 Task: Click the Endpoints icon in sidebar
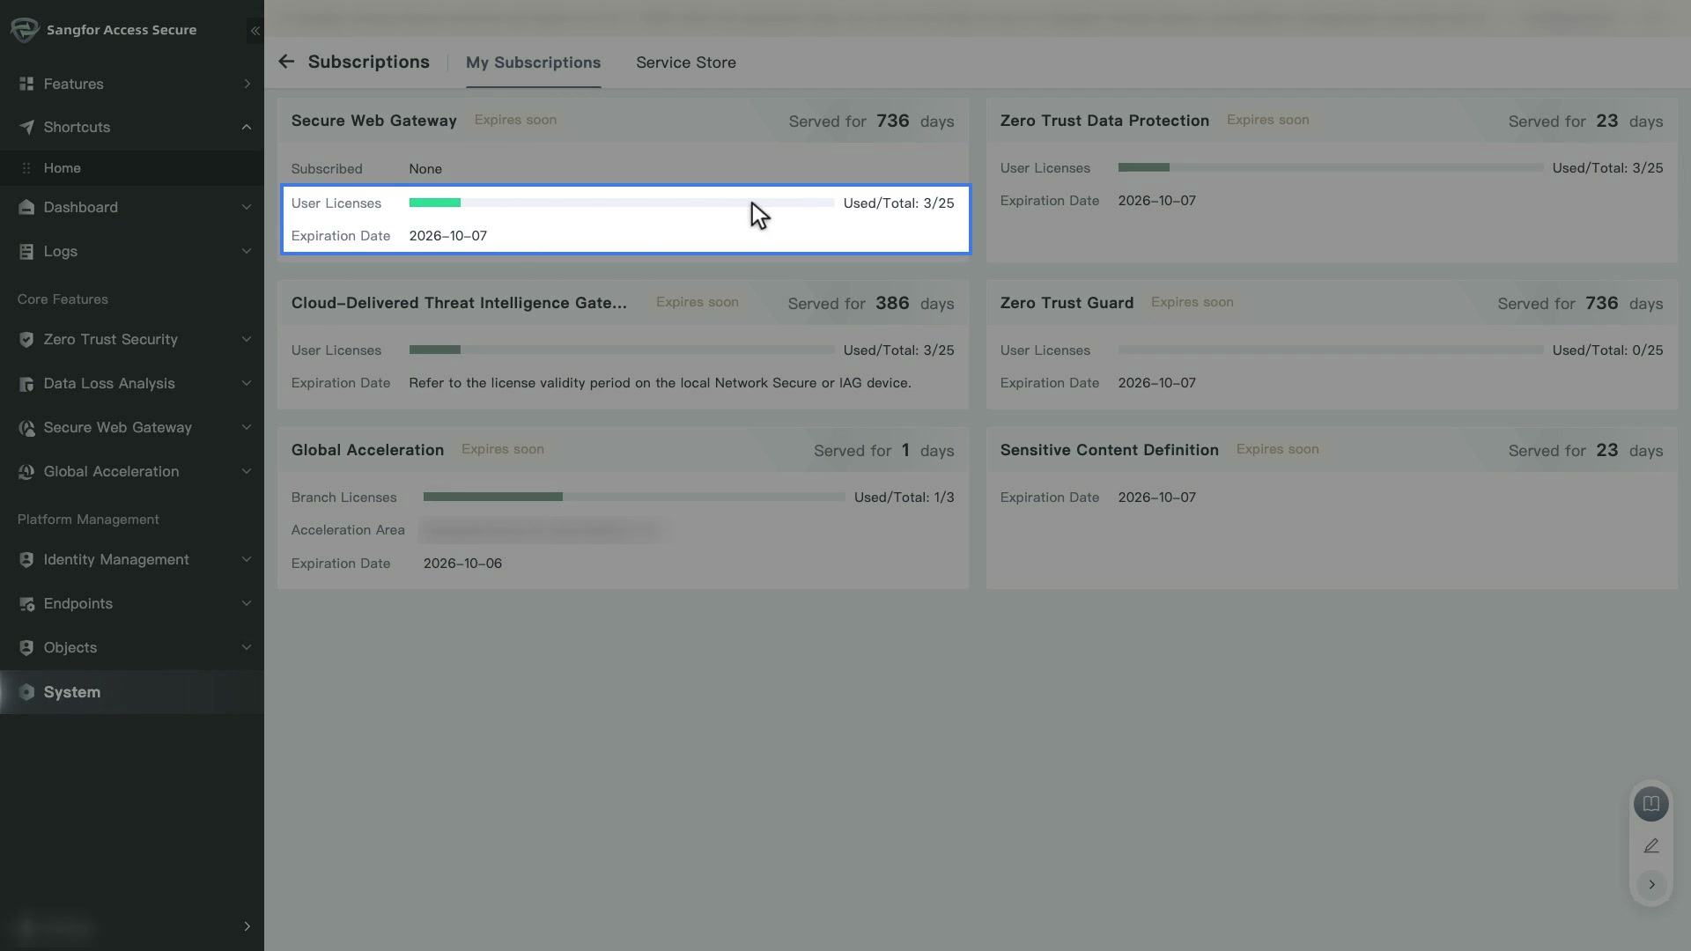coord(26,603)
